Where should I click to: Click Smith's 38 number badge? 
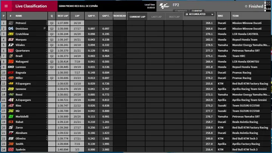tap(11, 144)
